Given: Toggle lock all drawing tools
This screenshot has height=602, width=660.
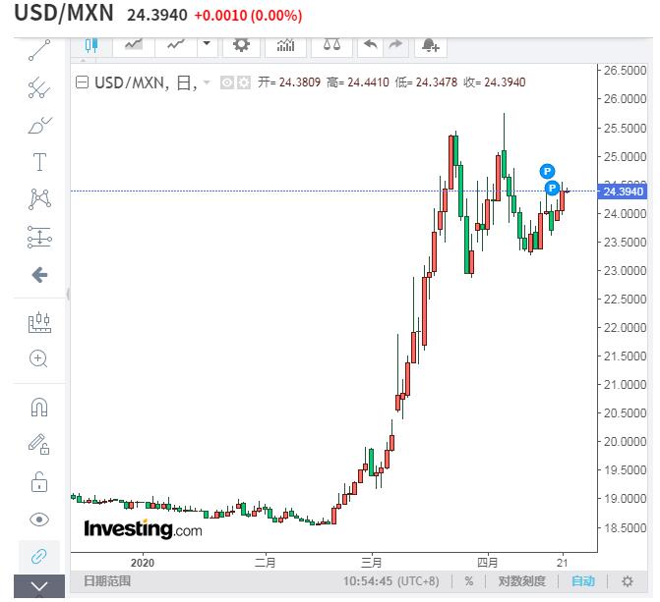Looking at the screenshot, I should (x=39, y=481).
